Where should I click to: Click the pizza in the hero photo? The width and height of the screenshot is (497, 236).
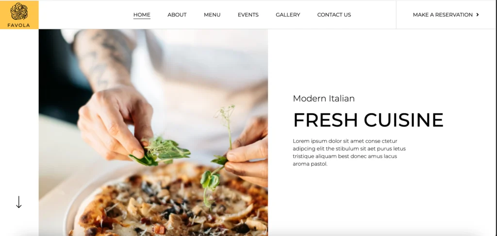click(x=168, y=203)
